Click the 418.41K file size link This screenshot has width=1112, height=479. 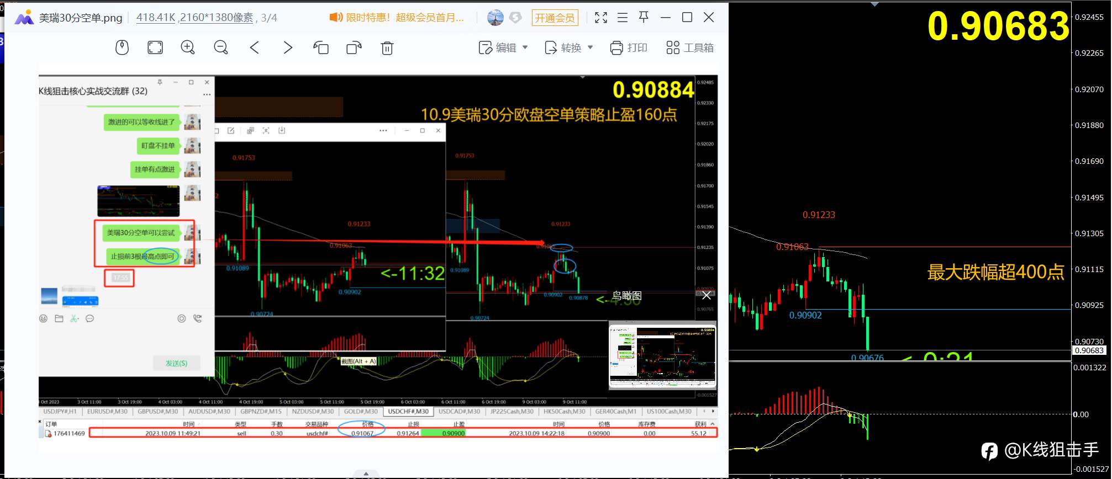[x=156, y=18]
